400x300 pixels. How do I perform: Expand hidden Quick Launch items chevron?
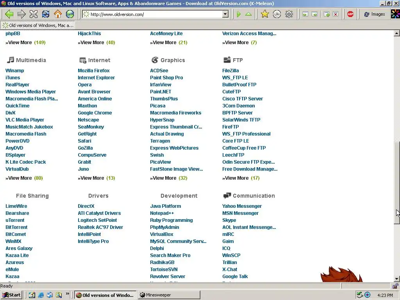coord(67,294)
